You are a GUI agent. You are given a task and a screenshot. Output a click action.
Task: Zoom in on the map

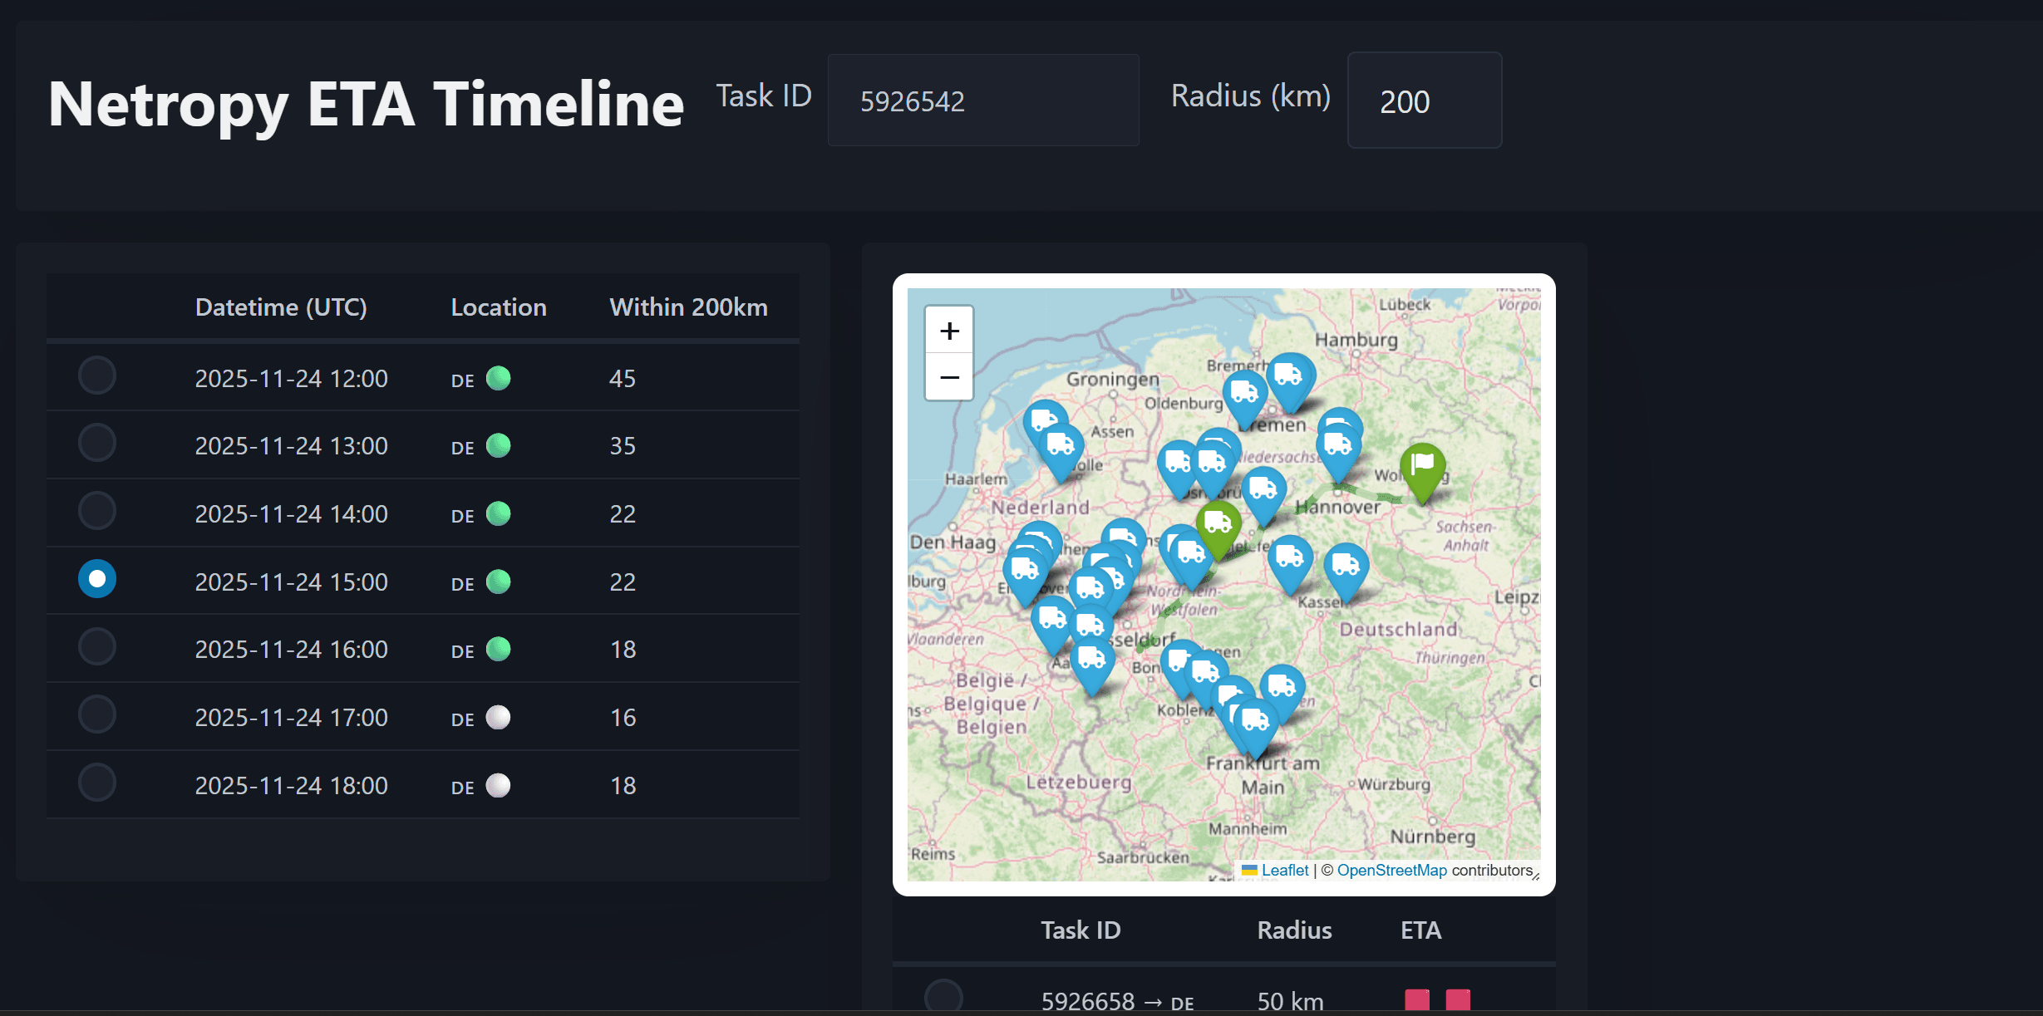pyautogui.click(x=949, y=331)
